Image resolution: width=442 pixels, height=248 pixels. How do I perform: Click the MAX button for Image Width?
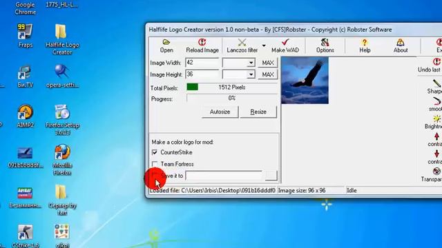coord(268,63)
